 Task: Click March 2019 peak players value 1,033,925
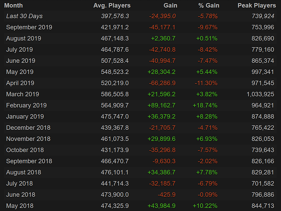pos(260,94)
